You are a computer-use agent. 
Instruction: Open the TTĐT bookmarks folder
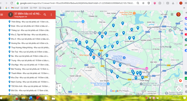point(34,8)
